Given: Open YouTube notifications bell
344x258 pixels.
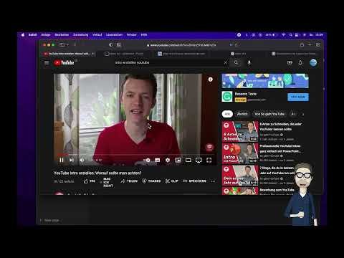Looking at the screenshot, I should pos(300,62).
